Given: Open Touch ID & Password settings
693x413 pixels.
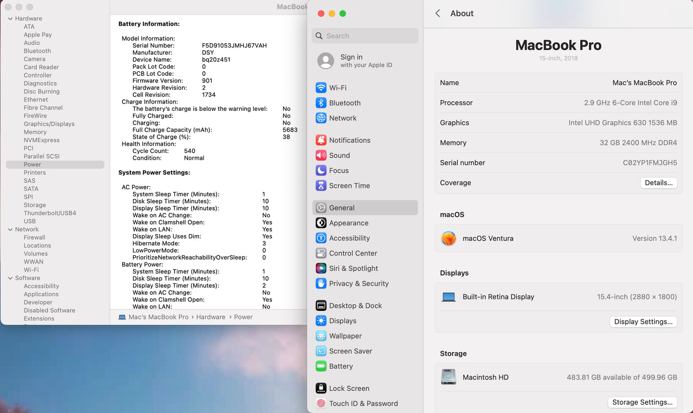Looking at the screenshot, I should point(364,403).
